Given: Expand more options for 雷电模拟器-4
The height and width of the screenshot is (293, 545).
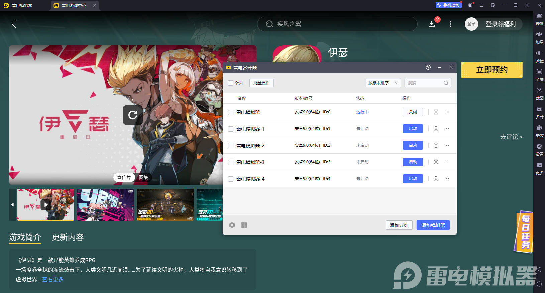Looking at the screenshot, I should coord(447,179).
